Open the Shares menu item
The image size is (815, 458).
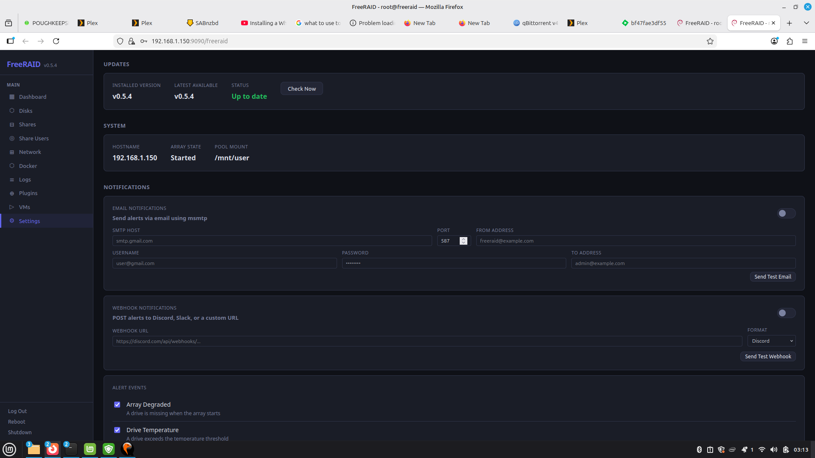(x=27, y=125)
